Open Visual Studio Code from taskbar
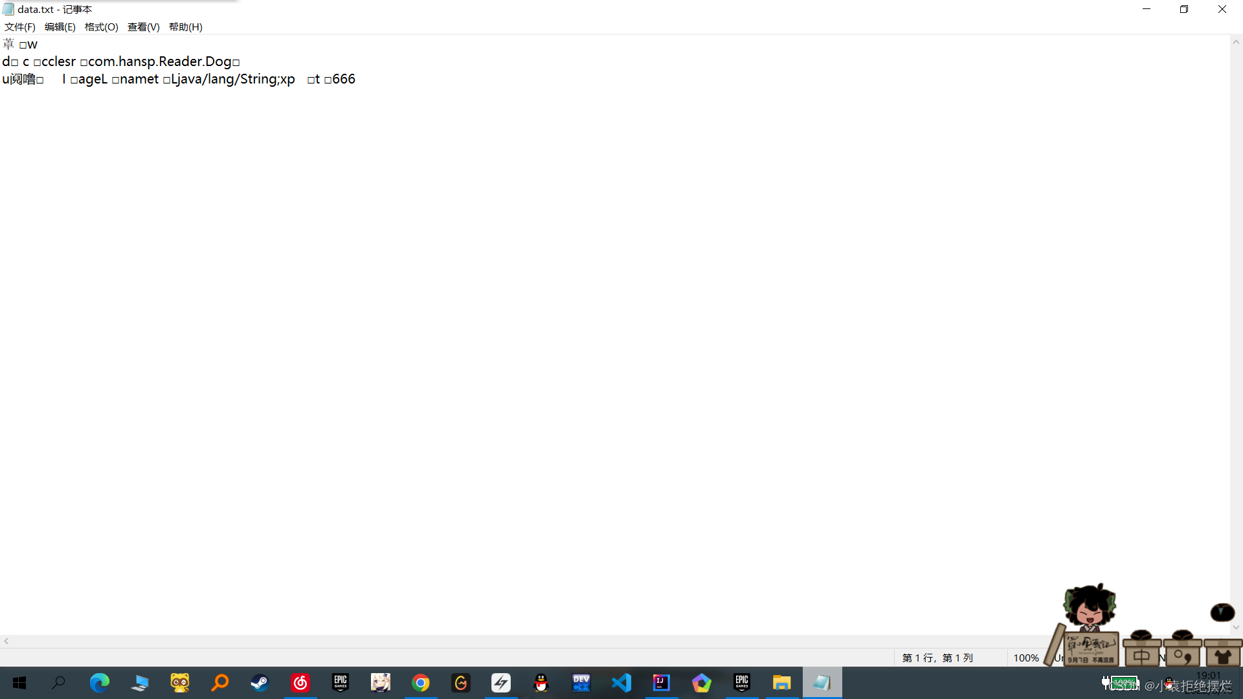 pyautogui.click(x=621, y=683)
